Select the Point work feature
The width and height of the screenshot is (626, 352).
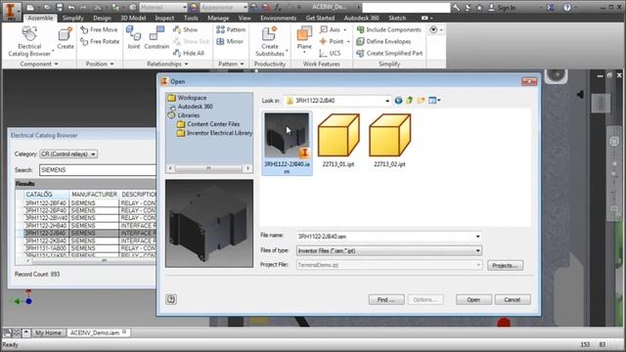click(334, 41)
